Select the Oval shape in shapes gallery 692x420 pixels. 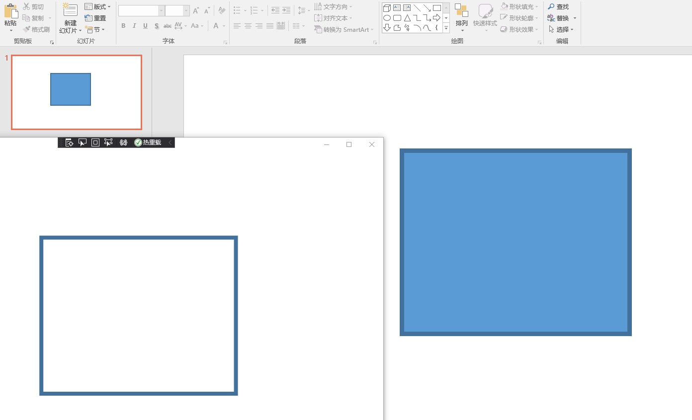coord(387,18)
